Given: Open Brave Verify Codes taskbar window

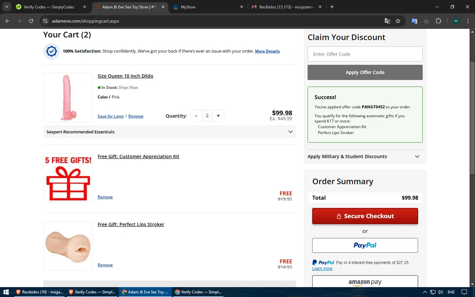Looking at the screenshot, I should [92, 292].
